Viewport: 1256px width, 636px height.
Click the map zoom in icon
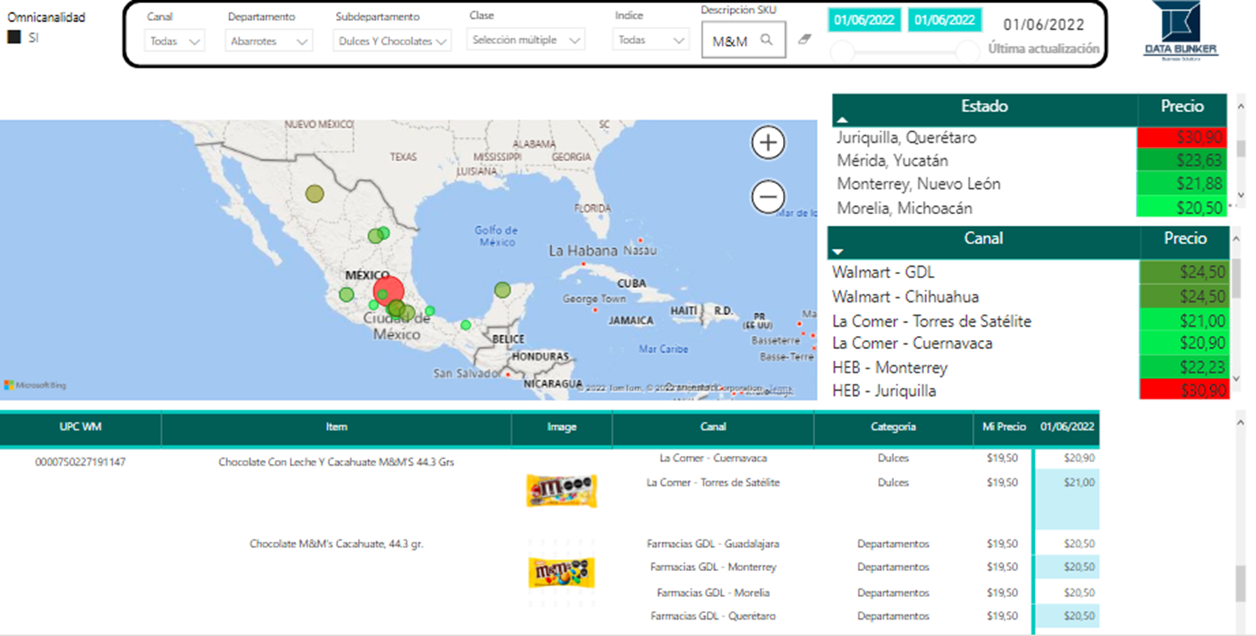[767, 142]
